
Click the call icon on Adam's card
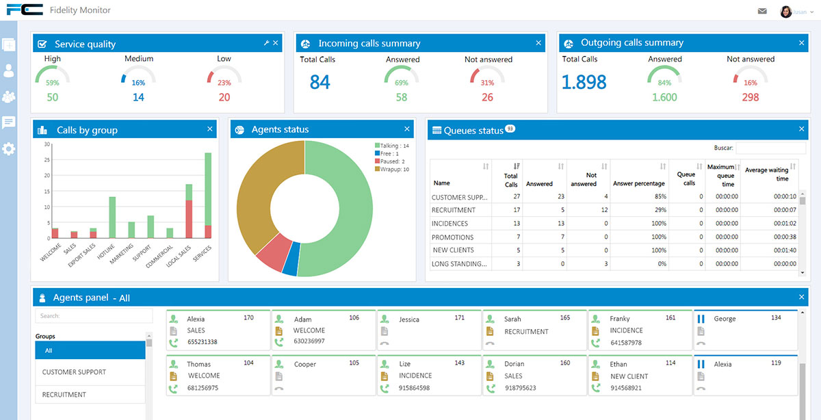point(278,342)
